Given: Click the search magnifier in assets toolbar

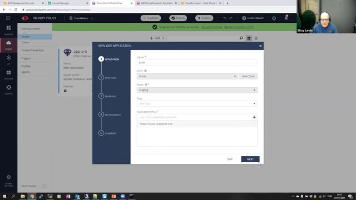Looking at the screenshot, I should coord(241,38).
